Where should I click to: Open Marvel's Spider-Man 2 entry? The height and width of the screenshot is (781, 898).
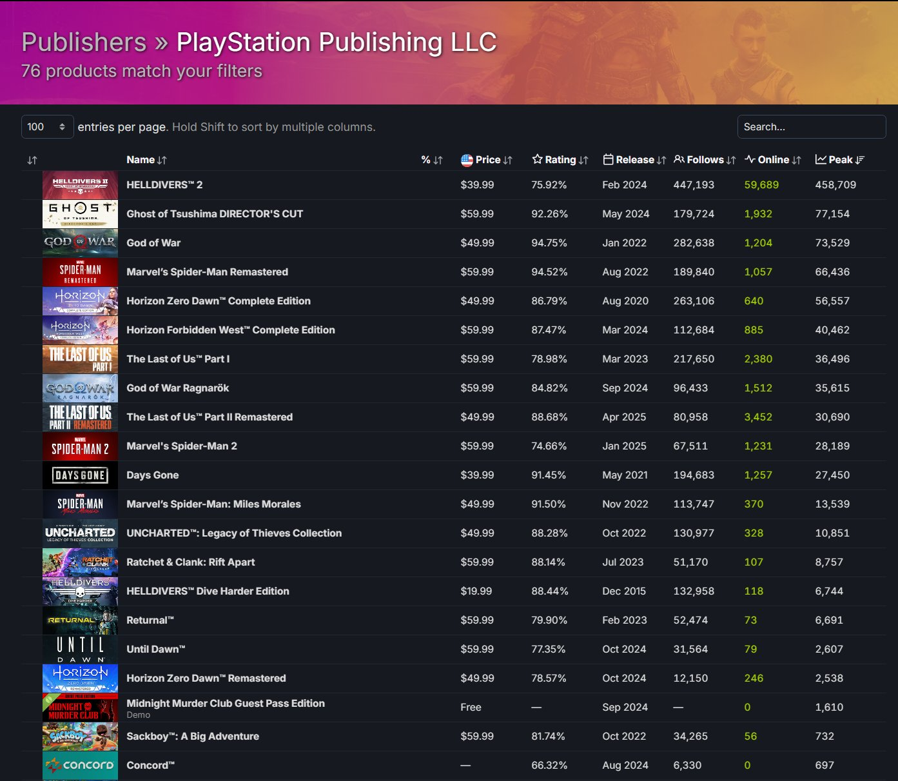(x=182, y=446)
